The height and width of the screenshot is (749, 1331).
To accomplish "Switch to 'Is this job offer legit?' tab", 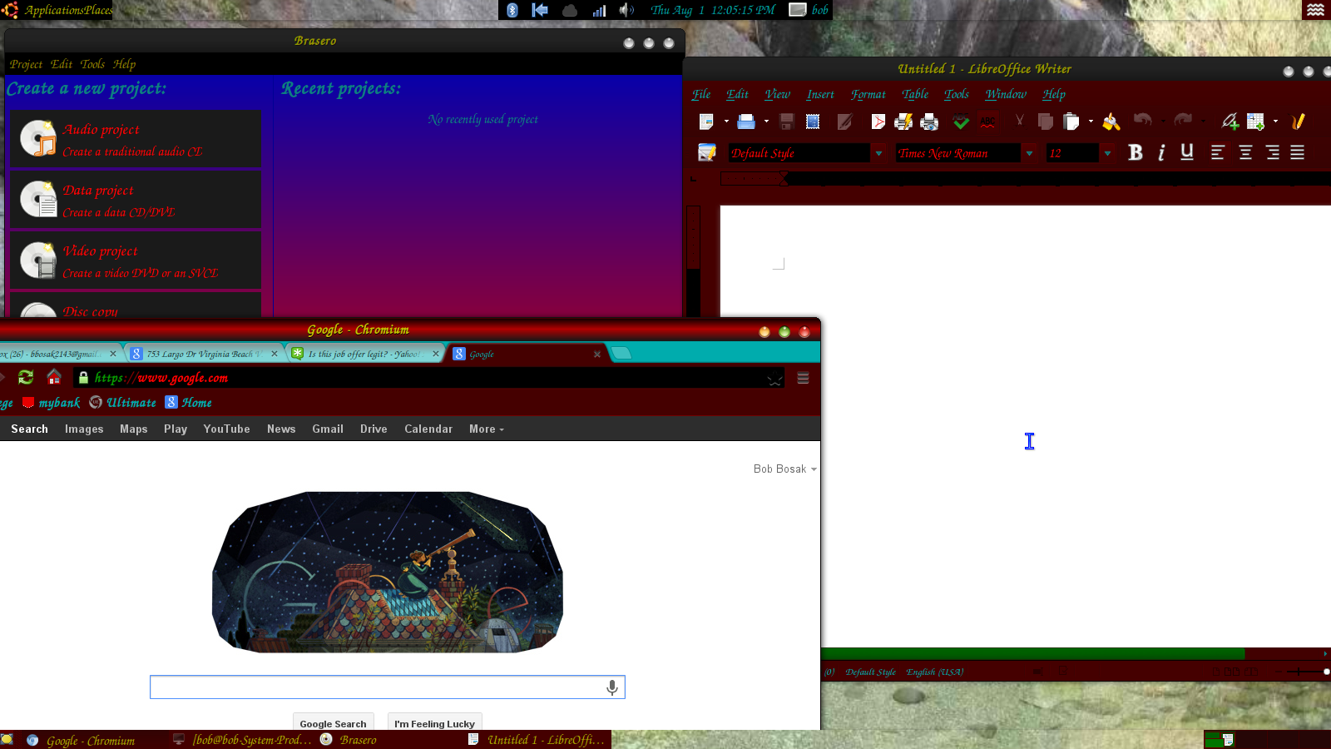I will click(364, 354).
